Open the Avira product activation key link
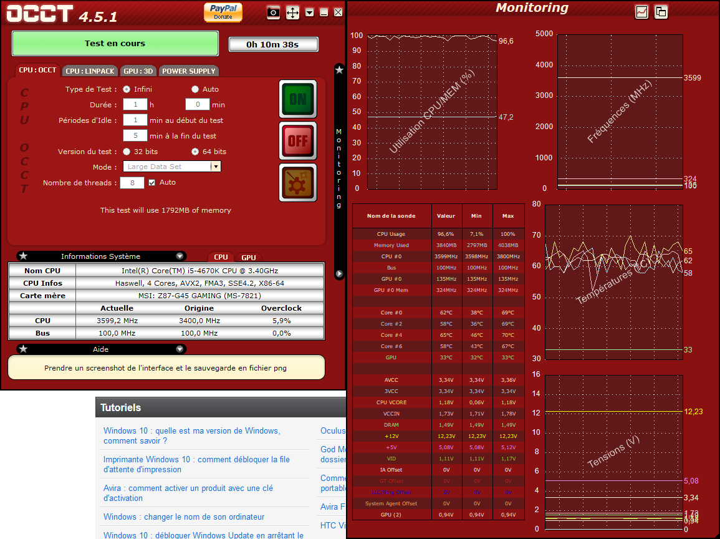The width and height of the screenshot is (720, 539). click(188, 493)
